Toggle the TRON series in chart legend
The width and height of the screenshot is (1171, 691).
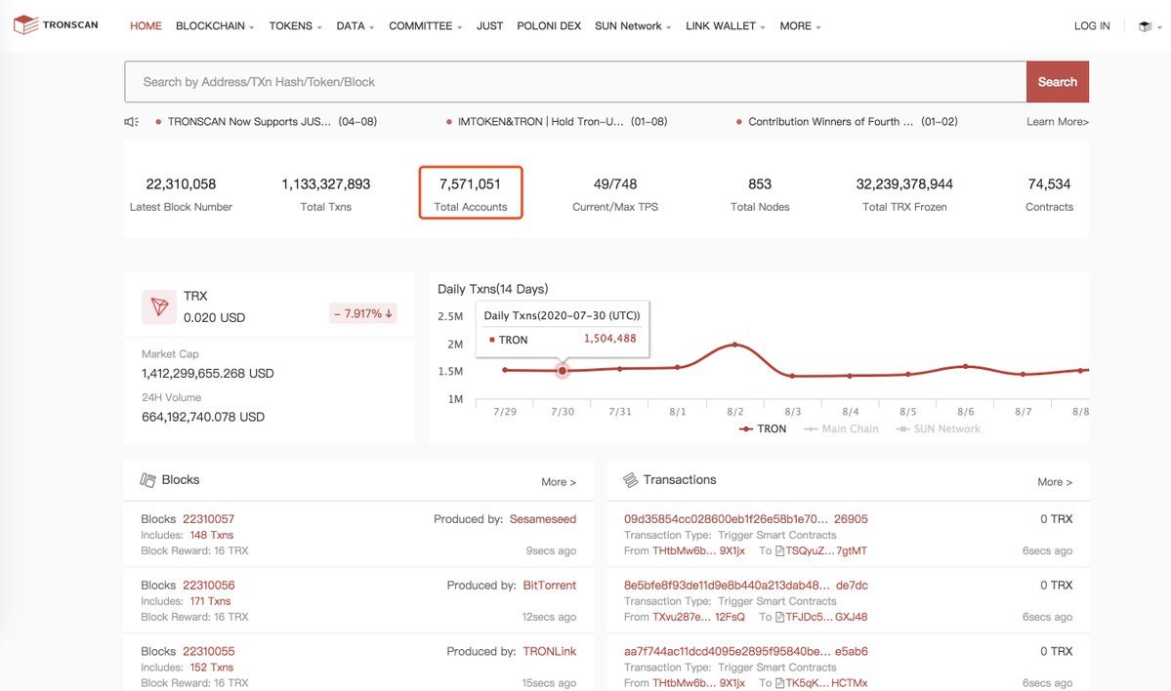point(763,428)
